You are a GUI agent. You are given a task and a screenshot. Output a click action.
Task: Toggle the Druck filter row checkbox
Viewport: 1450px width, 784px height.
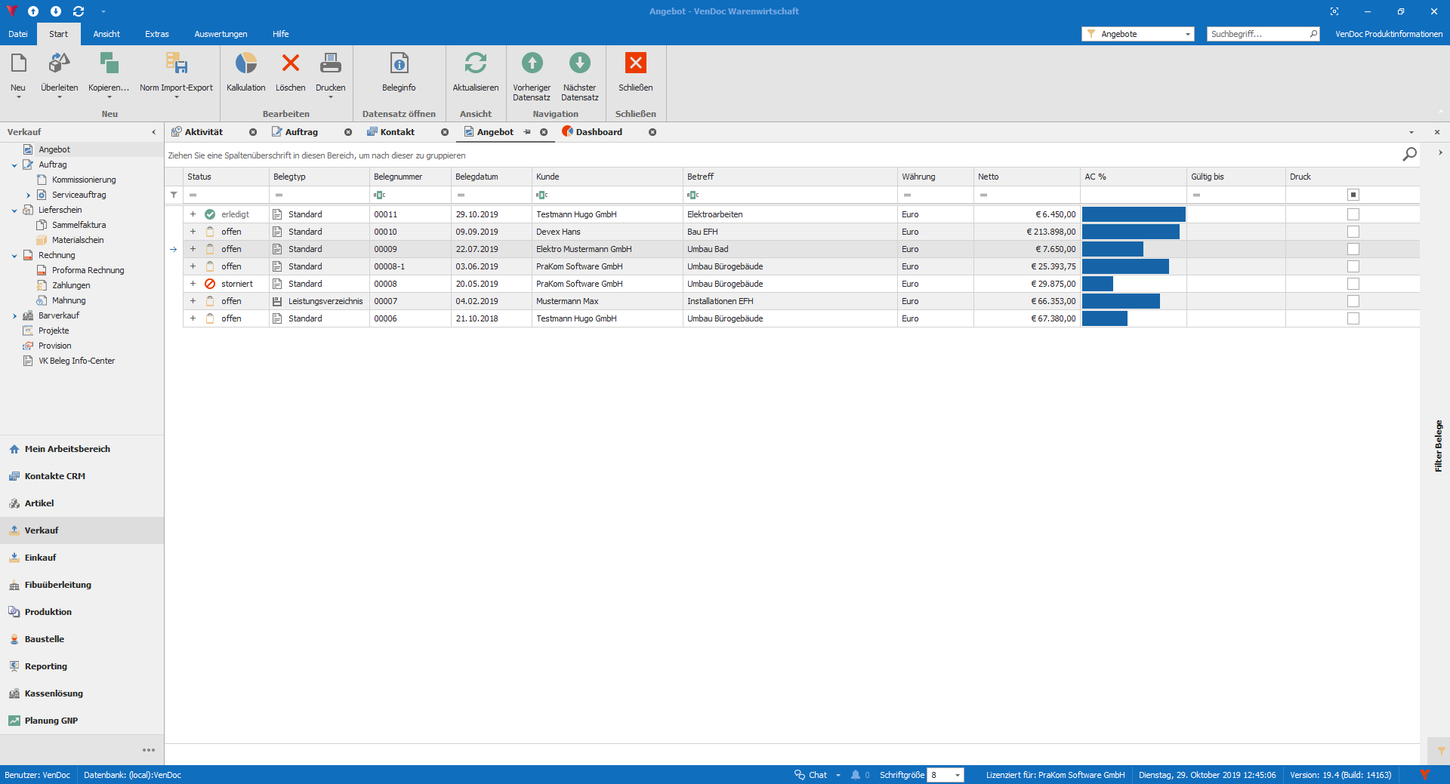click(x=1353, y=195)
